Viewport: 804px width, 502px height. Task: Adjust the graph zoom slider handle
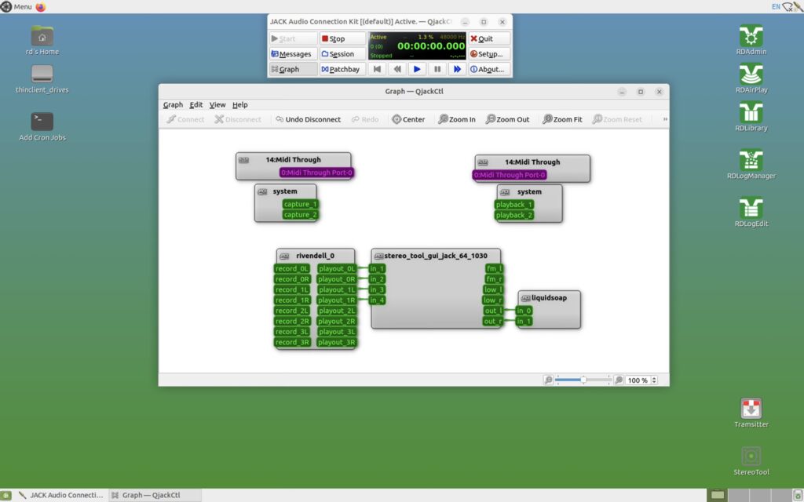pyautogui.click(x=583, y=380)
